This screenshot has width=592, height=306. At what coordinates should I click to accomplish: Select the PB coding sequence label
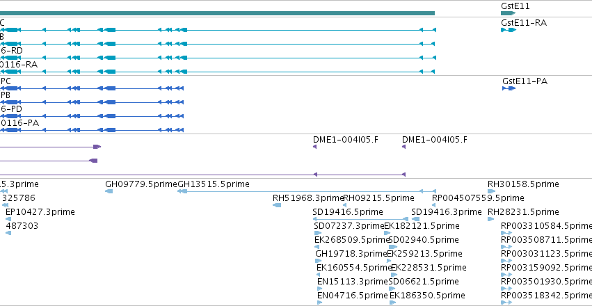point(6,95)
